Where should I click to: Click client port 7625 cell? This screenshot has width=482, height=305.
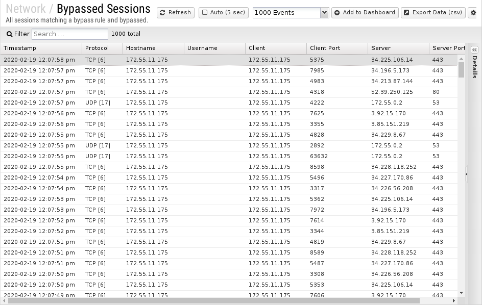click(x=337, y=114)
